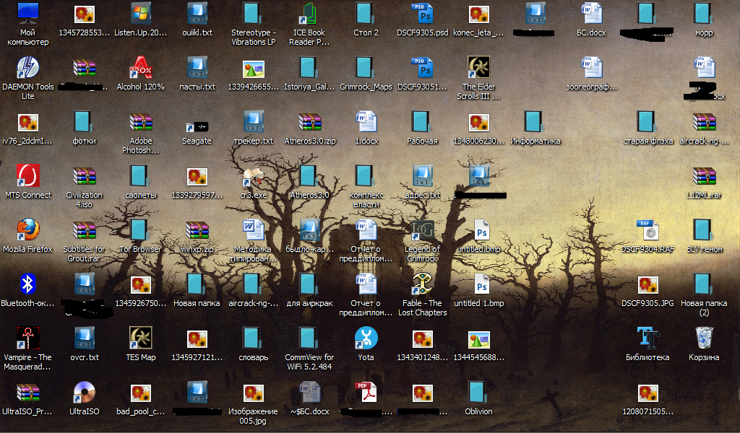Select the Atheros3.0.zip archive

pyautogui.click(x=309, y=122)
